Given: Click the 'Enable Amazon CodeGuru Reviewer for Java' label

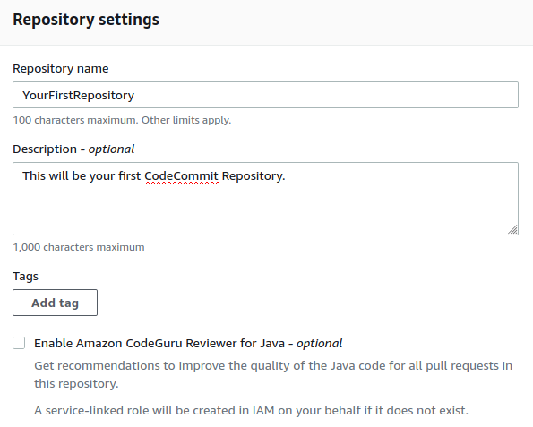Looking at the screenshot, I should click(x=188, y=343).
